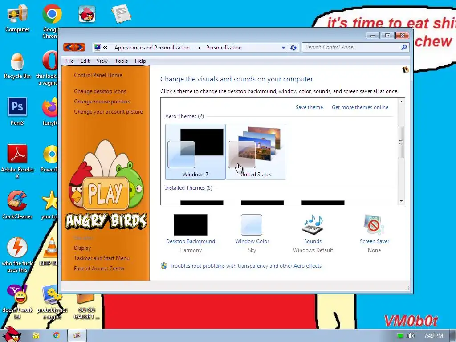The width and height of the screenshot is (456, 342).
Task: Open the Angry Birds desktop icon
Action: 87,14
